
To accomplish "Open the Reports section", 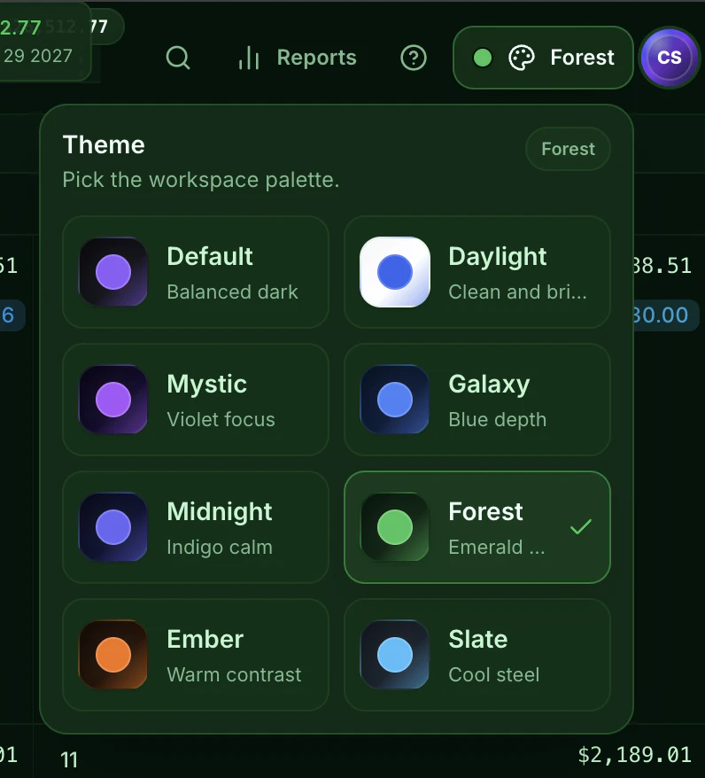I will point(298,58).
